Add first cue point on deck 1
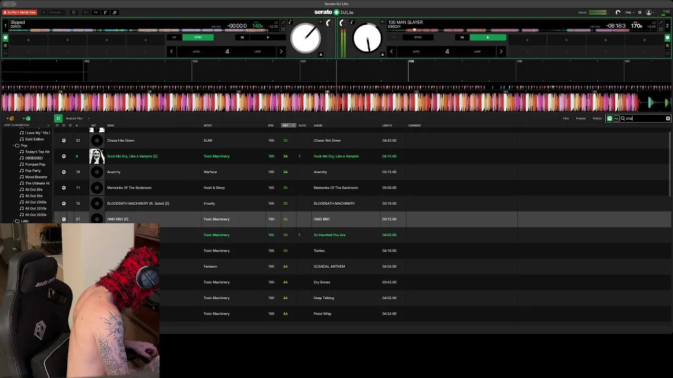Image resolution: width=673 pixels, height=378 pixels. [28, 40]
